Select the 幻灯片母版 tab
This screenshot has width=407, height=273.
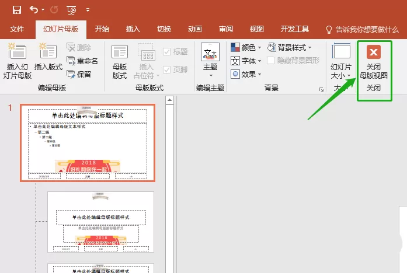61,29
